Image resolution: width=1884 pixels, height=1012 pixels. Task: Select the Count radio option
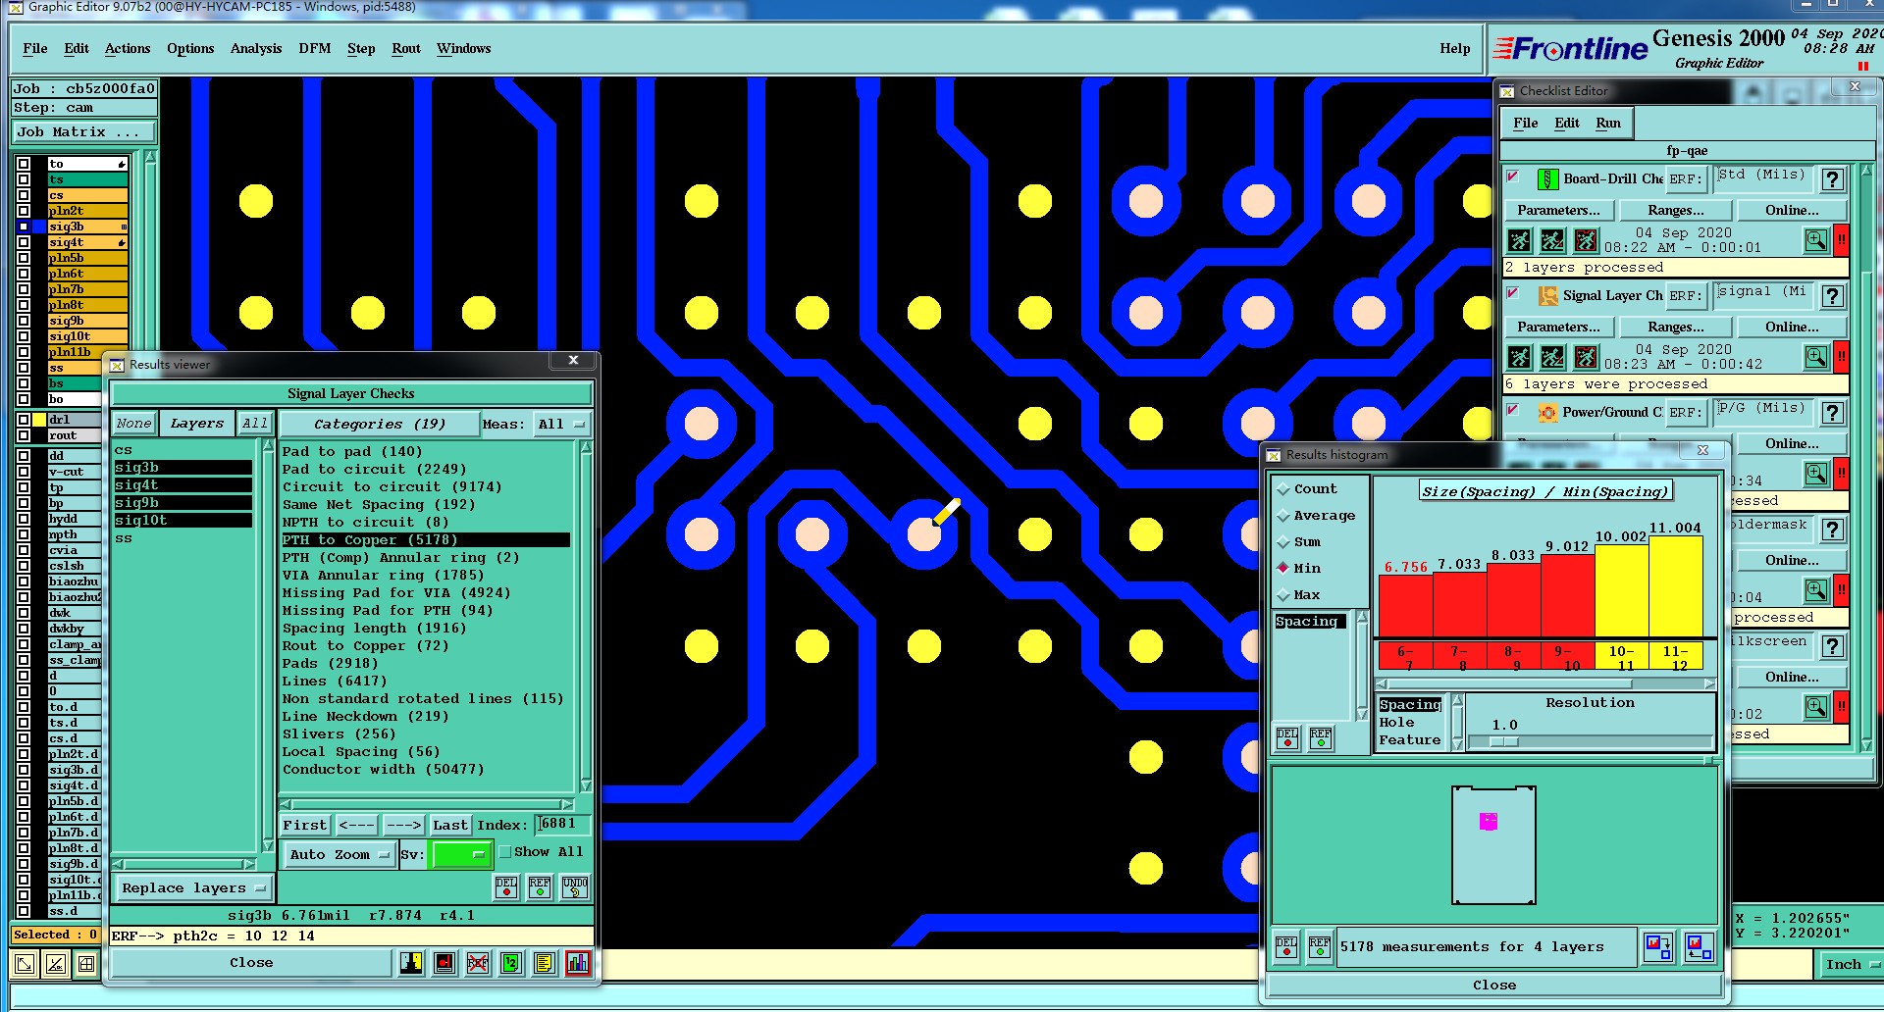tap(1282, 489)
